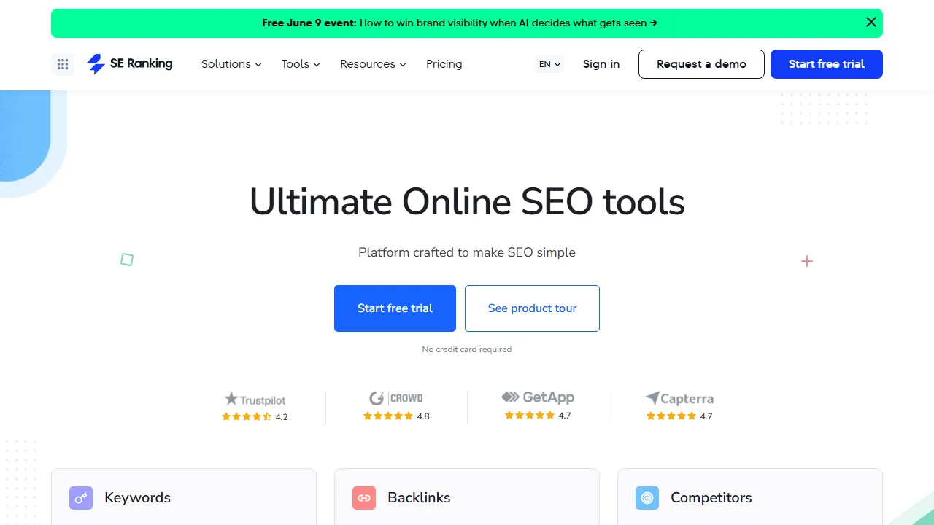Screen dimensions: 934x525
Task: Expand the Solutions menu
Action: (231, 64)
